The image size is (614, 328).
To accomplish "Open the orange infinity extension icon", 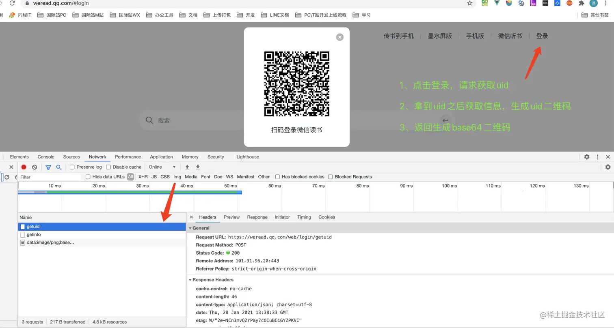I will click(x=570, y=3).
